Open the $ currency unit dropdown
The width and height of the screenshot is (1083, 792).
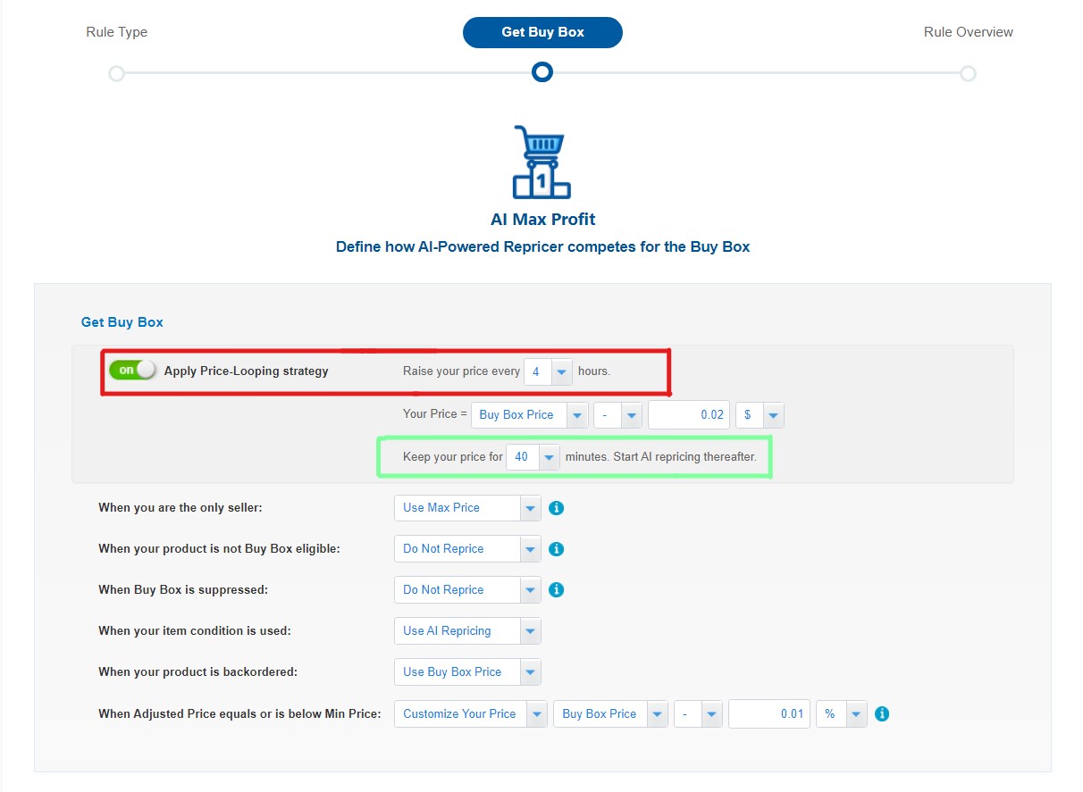point(760,415)
